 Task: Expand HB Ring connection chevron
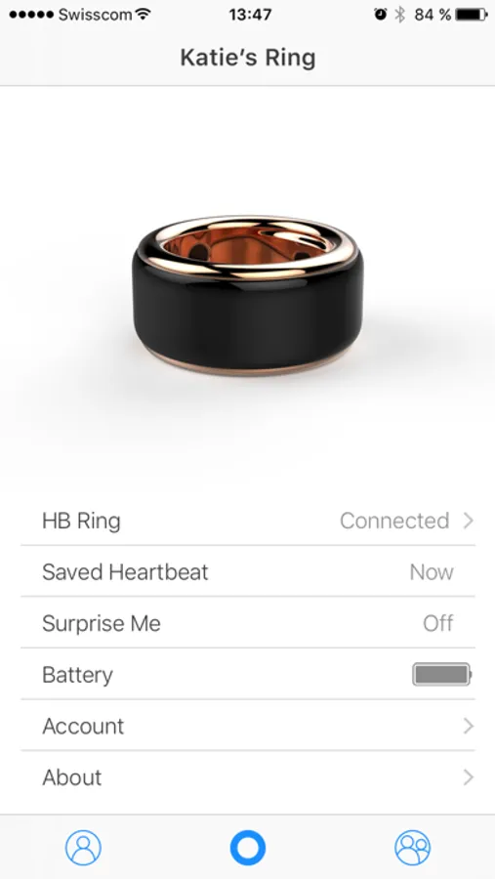tap(468, 521)
